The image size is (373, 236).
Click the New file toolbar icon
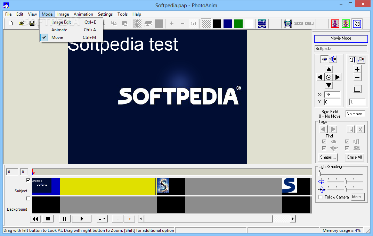click(10, 23)
